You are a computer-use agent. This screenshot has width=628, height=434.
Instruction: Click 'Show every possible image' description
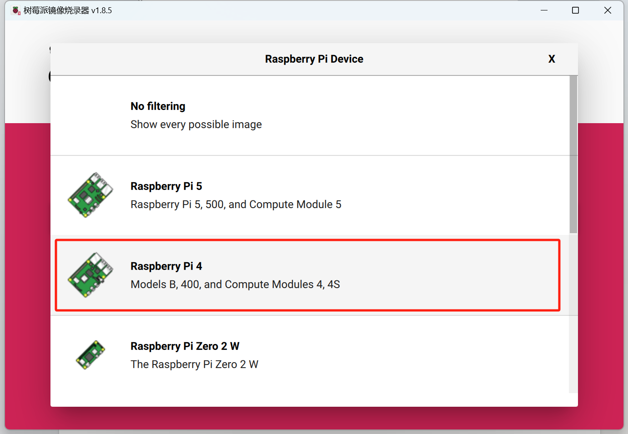(196, 125)
